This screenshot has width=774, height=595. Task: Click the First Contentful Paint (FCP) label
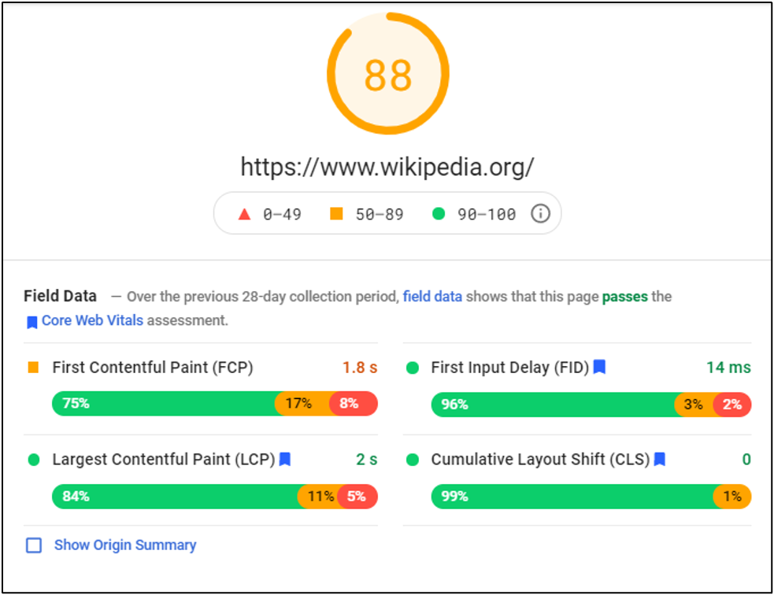(x=153, y=368)
